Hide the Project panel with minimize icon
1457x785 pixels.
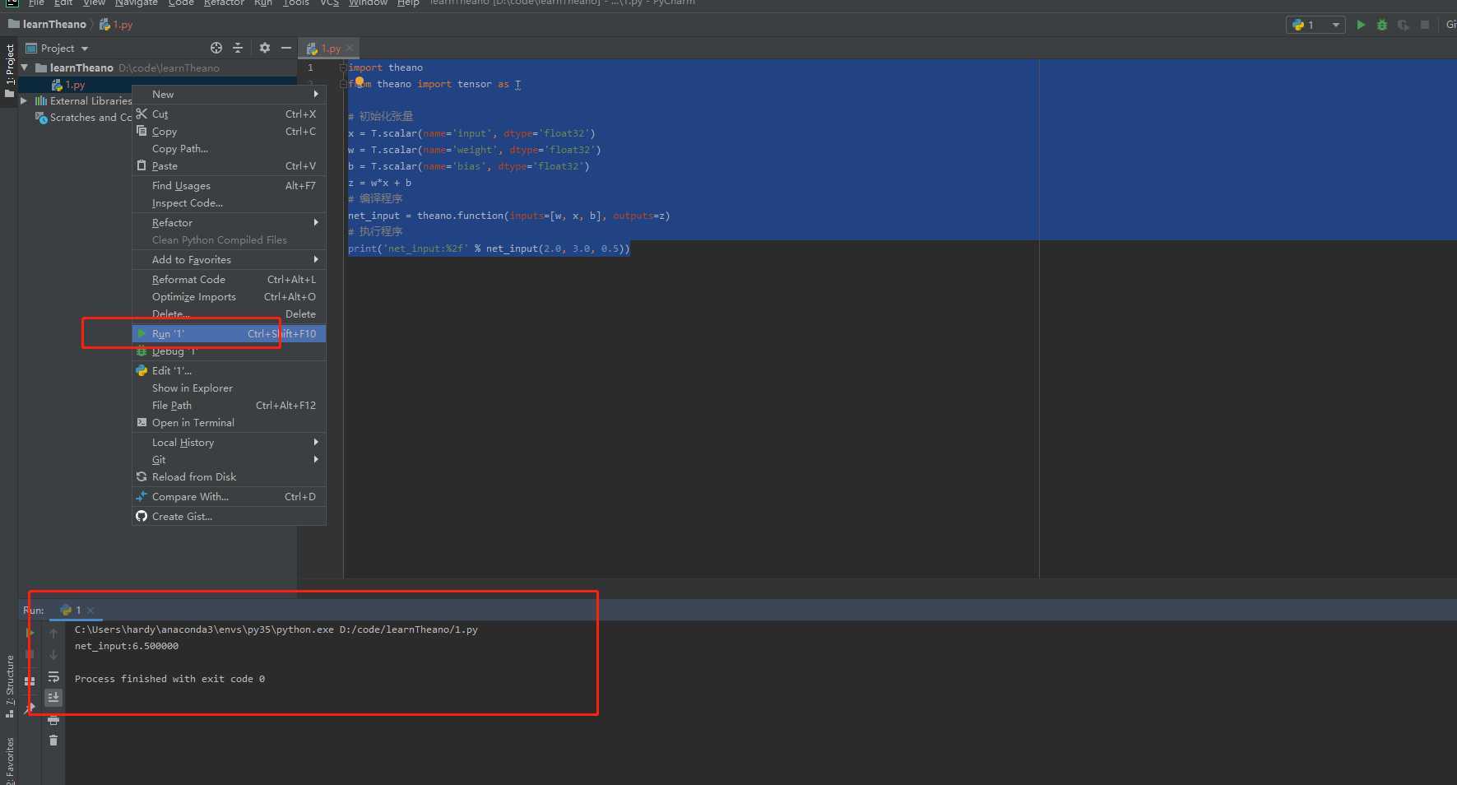tap(286, 48)
